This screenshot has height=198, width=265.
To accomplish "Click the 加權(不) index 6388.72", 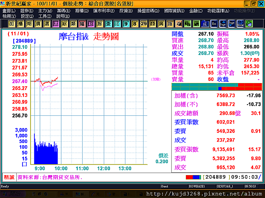I will pos(226,104).
